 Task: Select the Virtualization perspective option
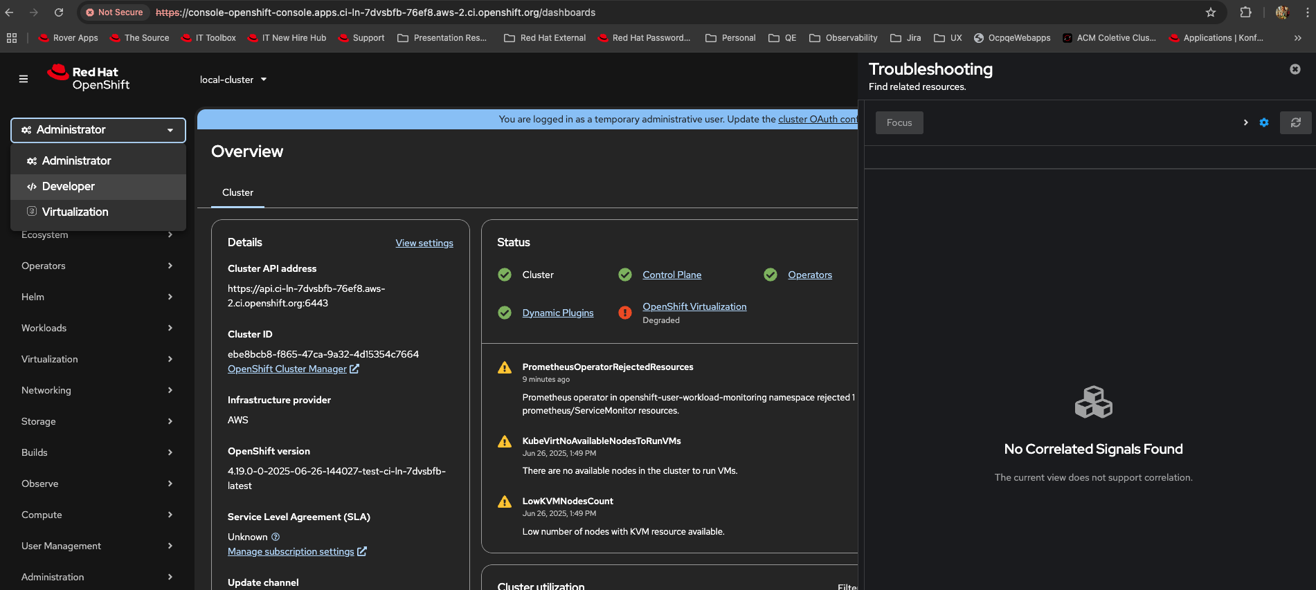coord(75,212)
